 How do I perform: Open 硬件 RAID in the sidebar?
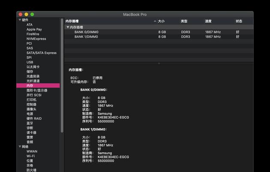(34, 119)
